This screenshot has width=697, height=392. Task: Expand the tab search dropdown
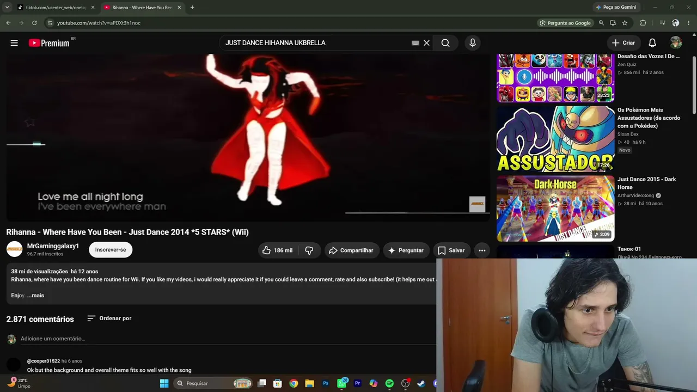(x=7, y=8)
